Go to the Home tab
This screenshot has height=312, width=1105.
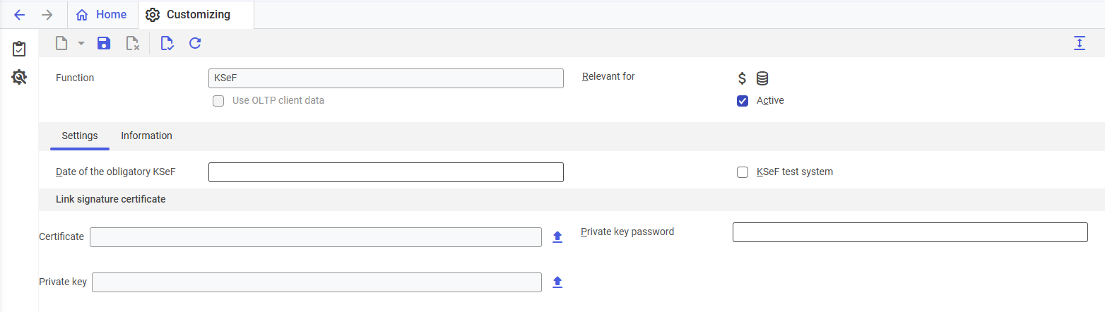coord(102,15)
